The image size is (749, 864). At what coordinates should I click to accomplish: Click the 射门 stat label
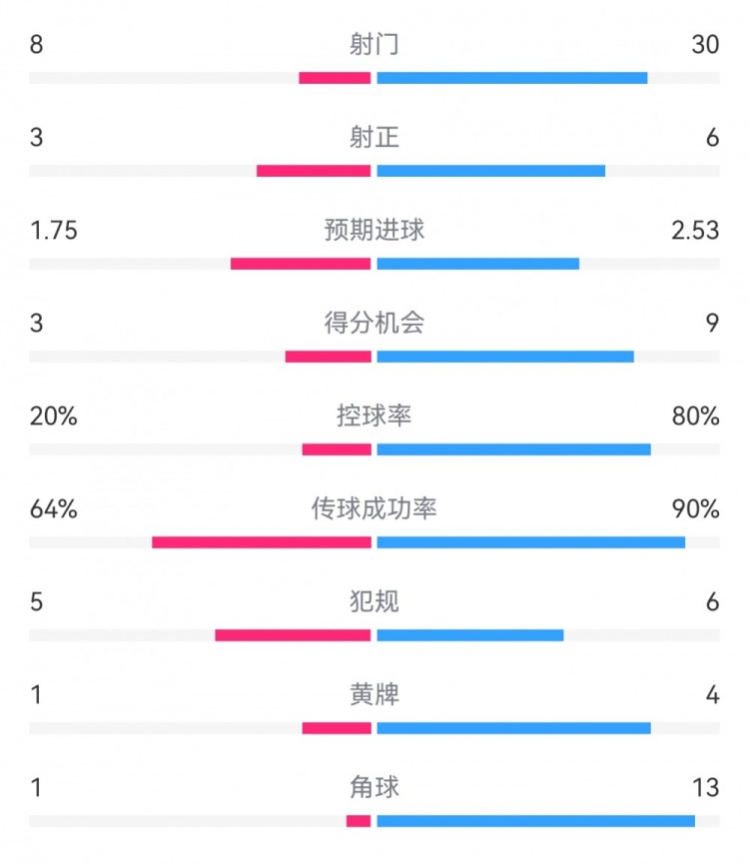(374, 44)
